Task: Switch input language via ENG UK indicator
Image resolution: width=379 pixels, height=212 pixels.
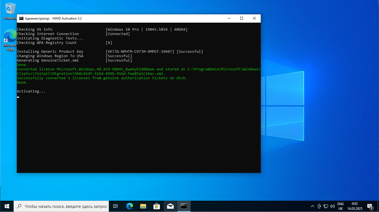Action: point(340,206)
